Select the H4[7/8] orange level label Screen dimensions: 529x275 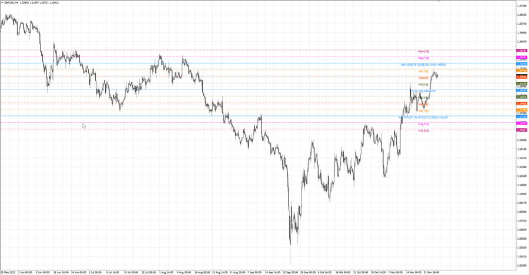[423, 72]
